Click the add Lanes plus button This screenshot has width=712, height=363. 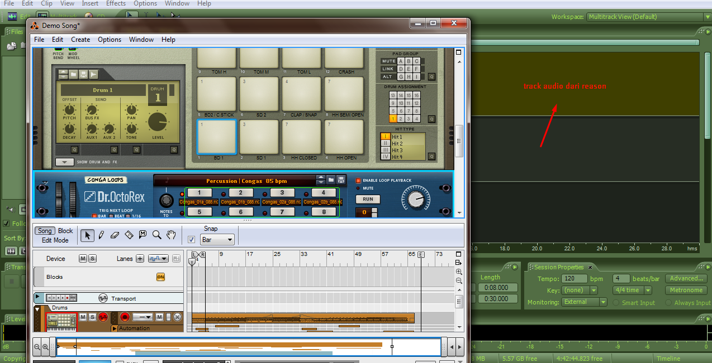coord(140,259)
